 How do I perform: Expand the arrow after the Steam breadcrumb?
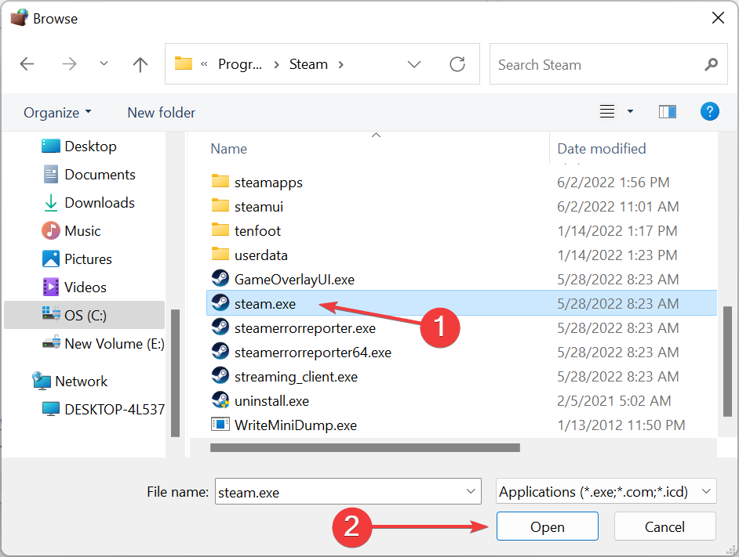tap(340, 64)
